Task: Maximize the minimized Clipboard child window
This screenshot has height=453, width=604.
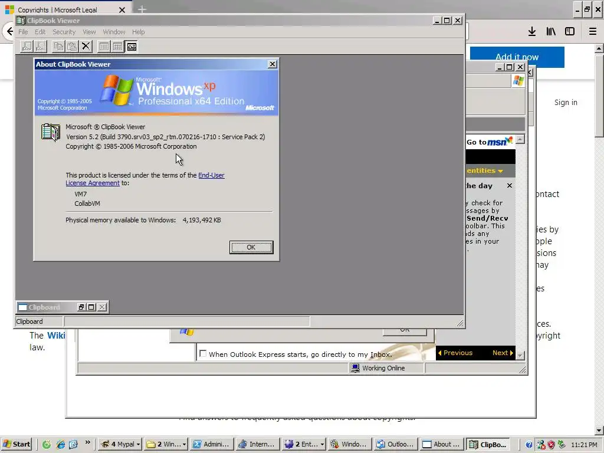Action: (91, 307)
